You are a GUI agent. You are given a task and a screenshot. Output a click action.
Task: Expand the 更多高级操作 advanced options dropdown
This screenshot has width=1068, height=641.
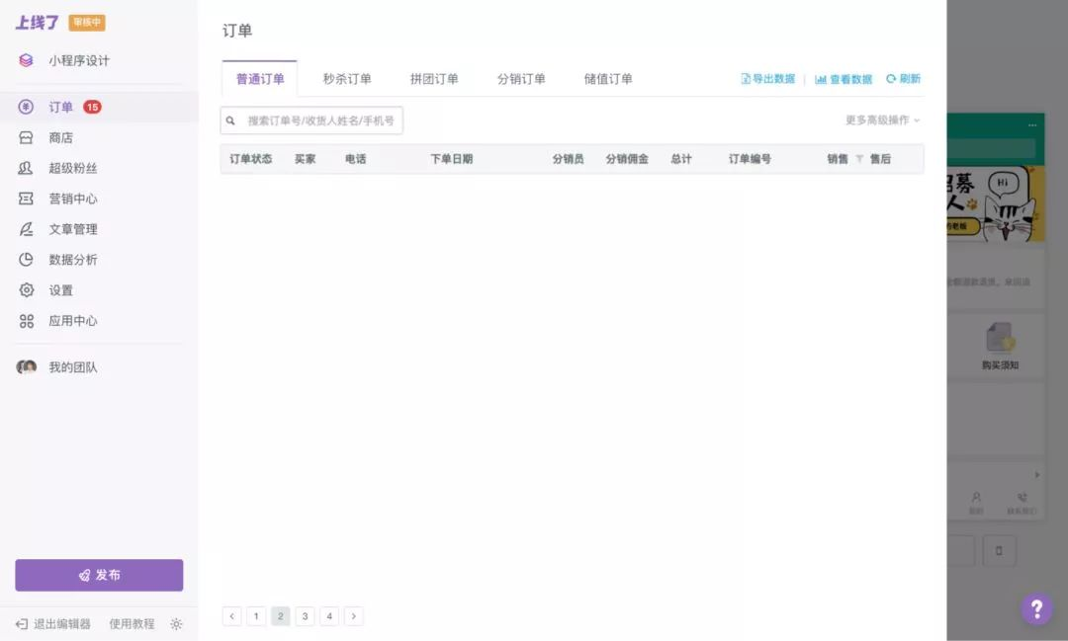pyautogui.click(x=880, y=120)
